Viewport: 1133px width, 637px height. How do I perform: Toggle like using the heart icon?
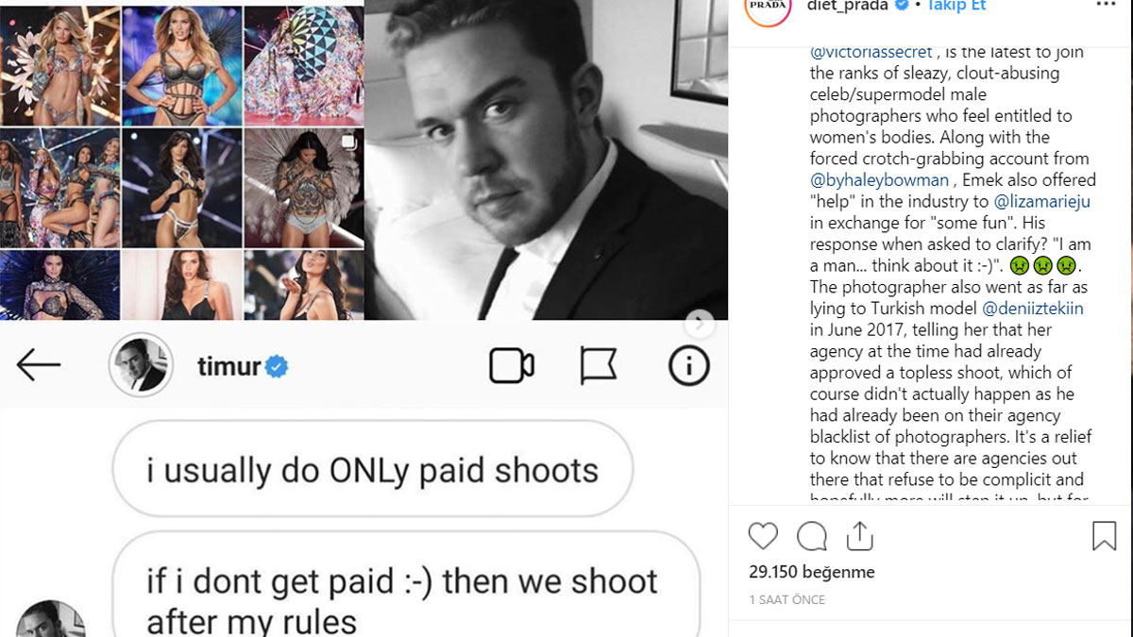click(763, 536)
